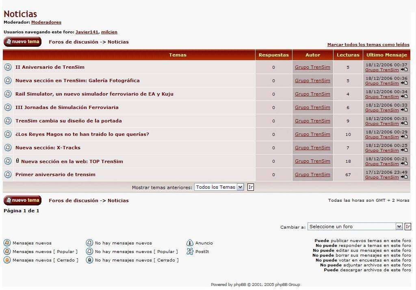Click latest-post icon for 'Primer aniversario de trensim'
The image size is (416, 290).
(x=404, y=177)
